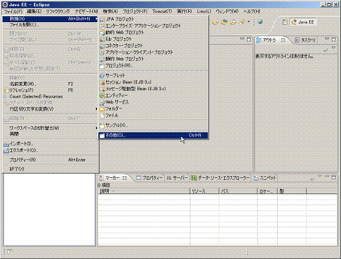This screenshot has width=341, height=259.
Task: Switch to the マーカー tab
Action: [x=113, y=178]
